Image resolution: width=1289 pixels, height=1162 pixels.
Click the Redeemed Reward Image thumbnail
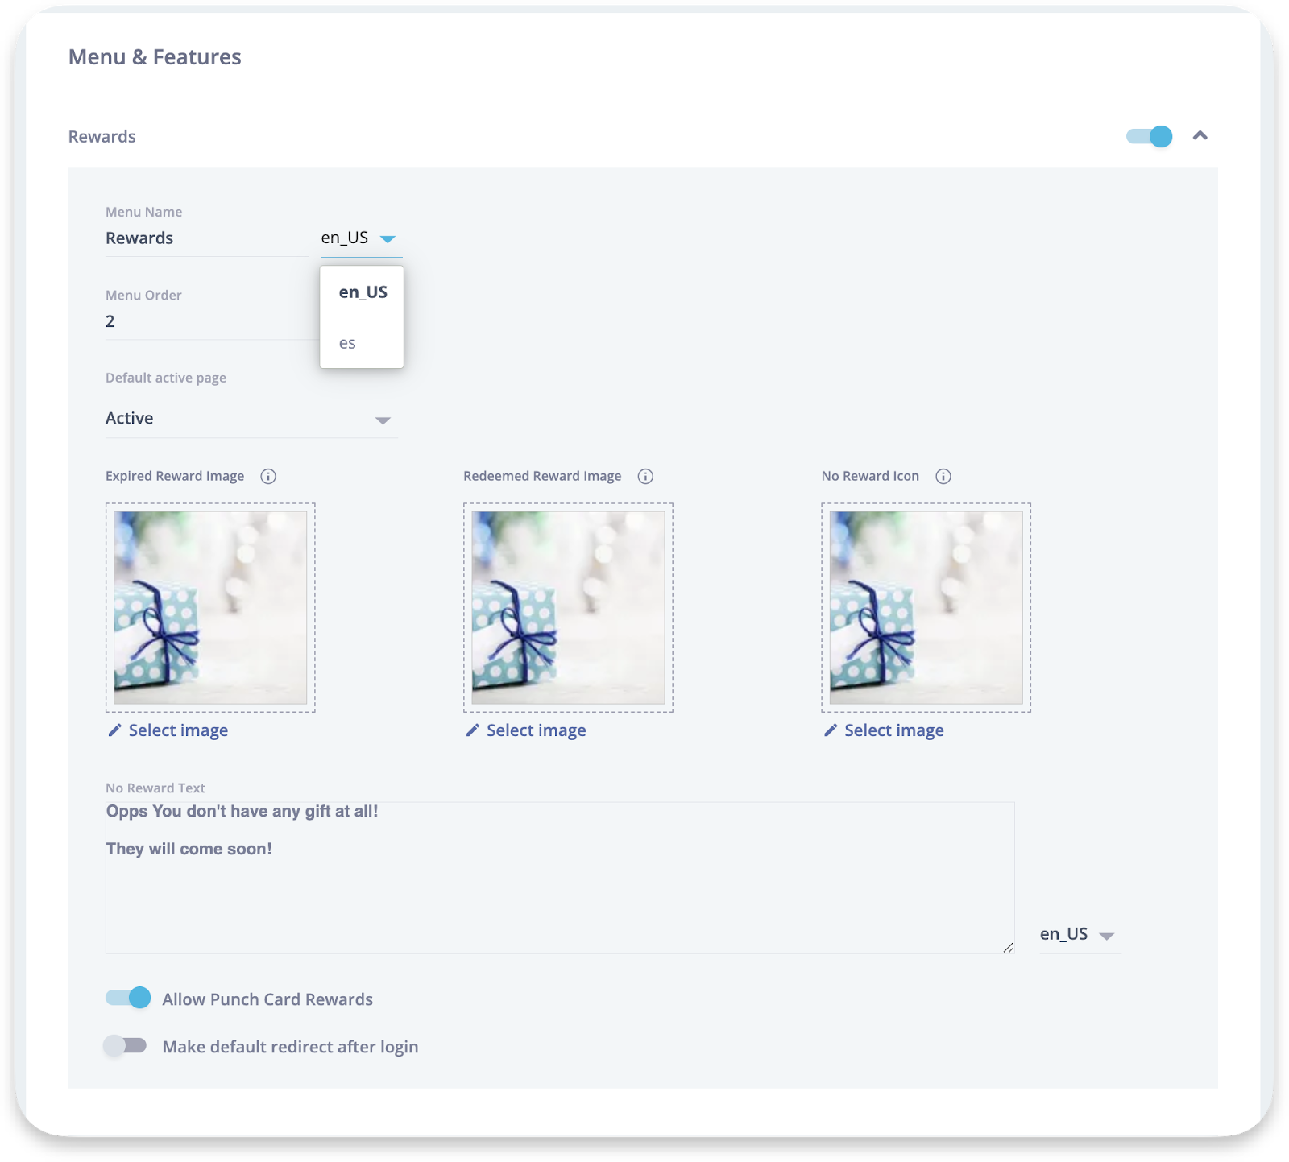(x=568, y=608)
